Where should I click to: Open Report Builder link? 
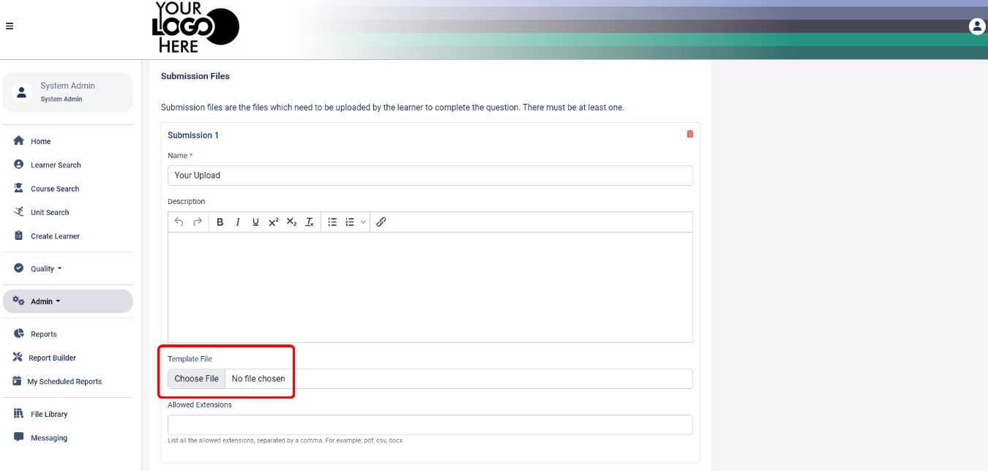tap(52, 358)
